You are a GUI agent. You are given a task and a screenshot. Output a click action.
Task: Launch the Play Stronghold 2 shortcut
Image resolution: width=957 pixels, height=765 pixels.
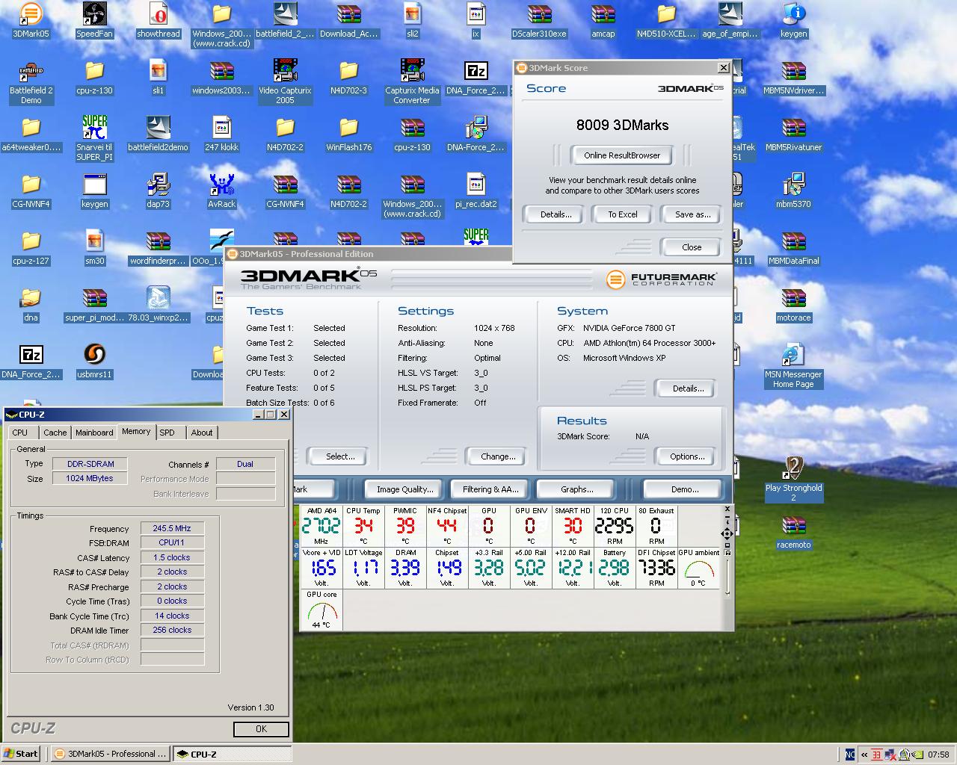[x=793, y=480]
